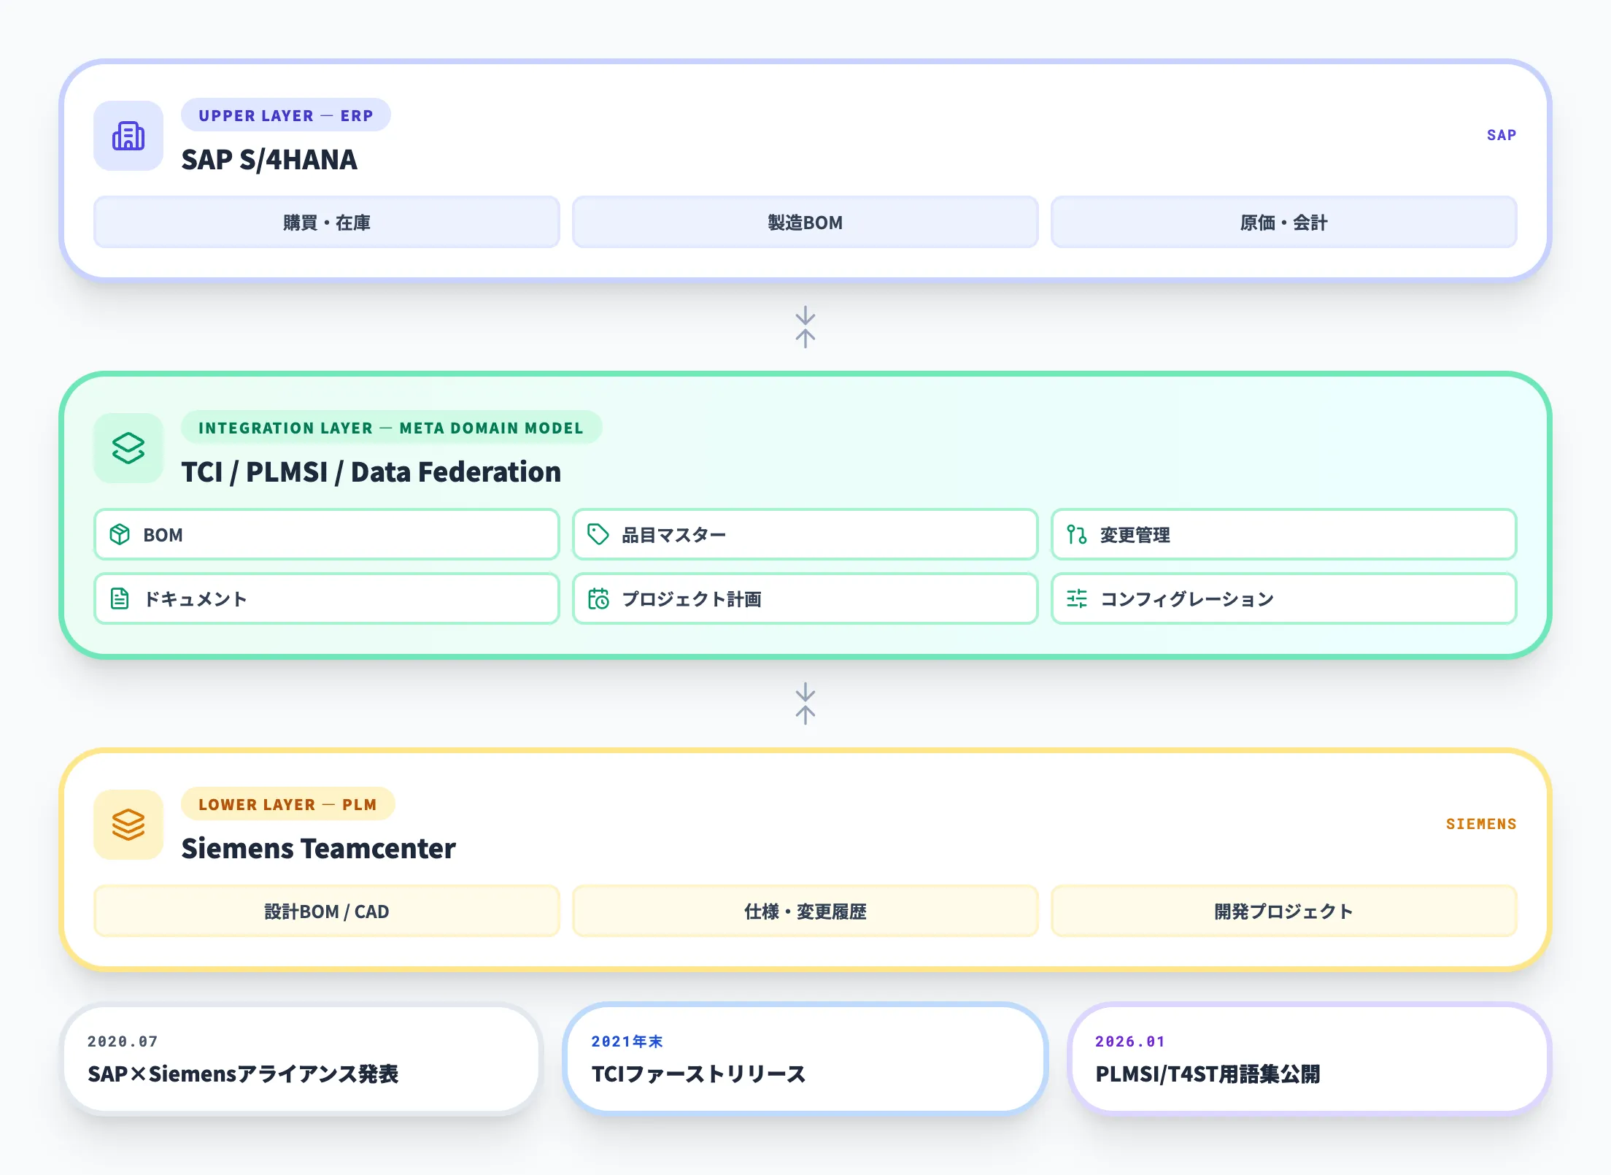This screenshot has height=1175, width=1611.
Task: Expand the UPPER LAYER — ERP badge
Action: pyautogui.click(x=285, y=115)
